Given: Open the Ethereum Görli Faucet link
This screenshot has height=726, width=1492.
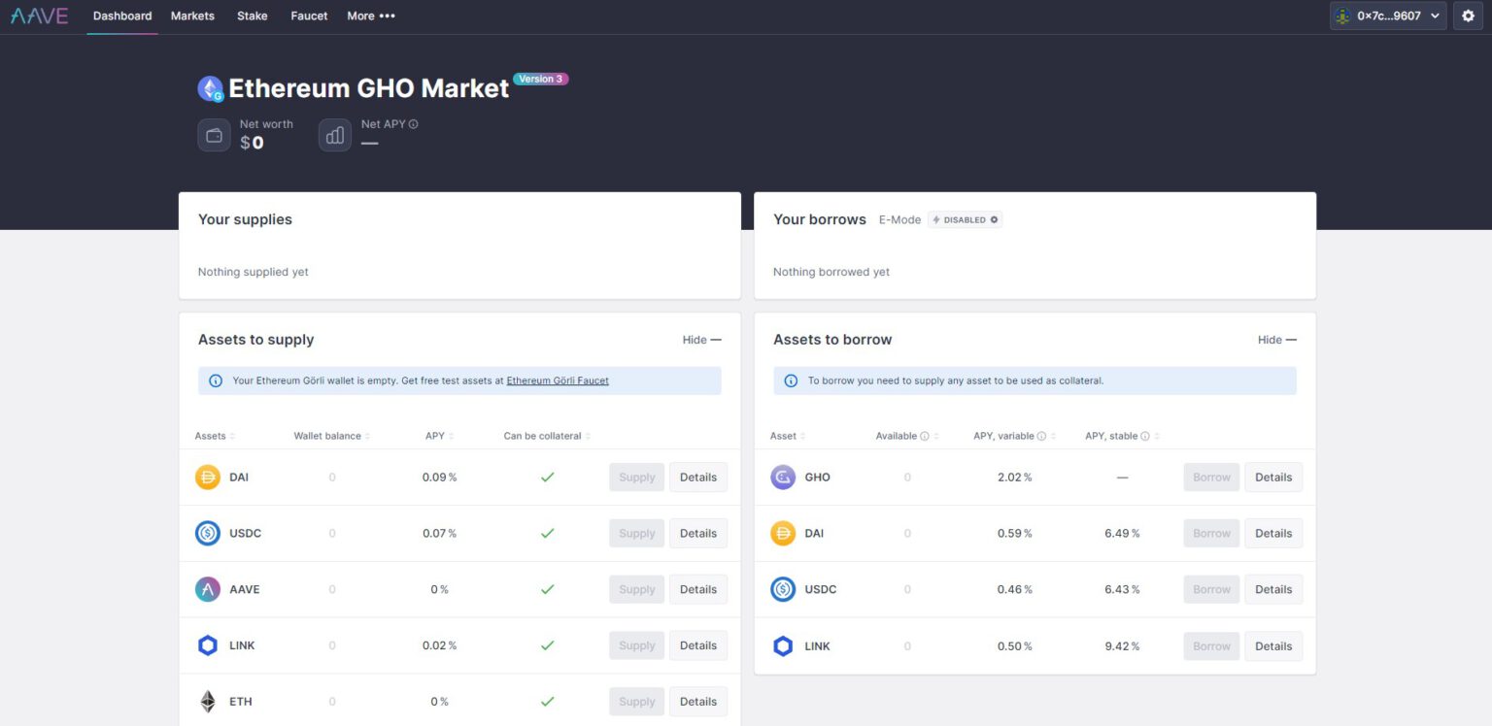Looking at the screenshot, I should click(x=557, y=380).
